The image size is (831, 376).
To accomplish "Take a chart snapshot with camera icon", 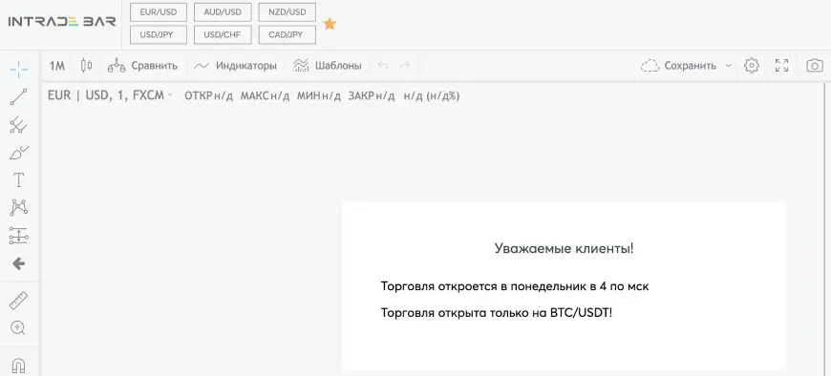I will pos(815,66).
